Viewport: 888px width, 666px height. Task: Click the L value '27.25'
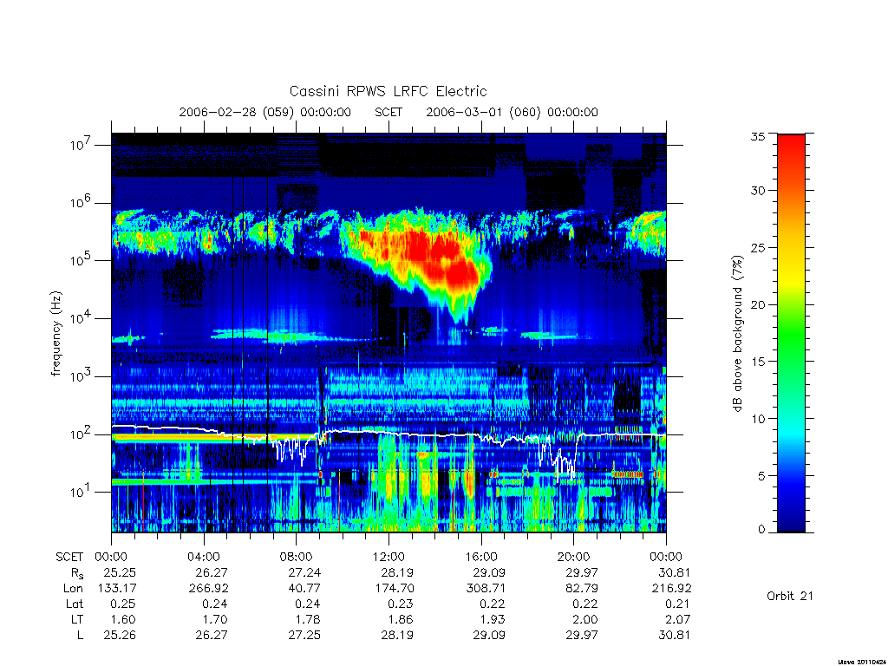tap(304, 636)
